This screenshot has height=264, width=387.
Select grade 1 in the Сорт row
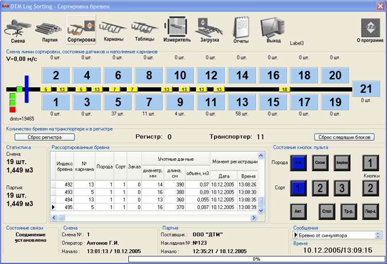tap(299, 188)
